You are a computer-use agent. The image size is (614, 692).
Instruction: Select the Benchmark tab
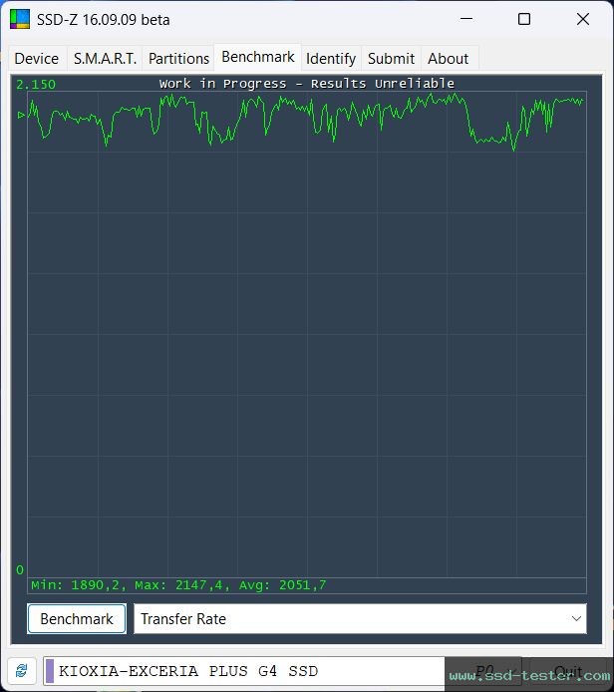(258, 57)
